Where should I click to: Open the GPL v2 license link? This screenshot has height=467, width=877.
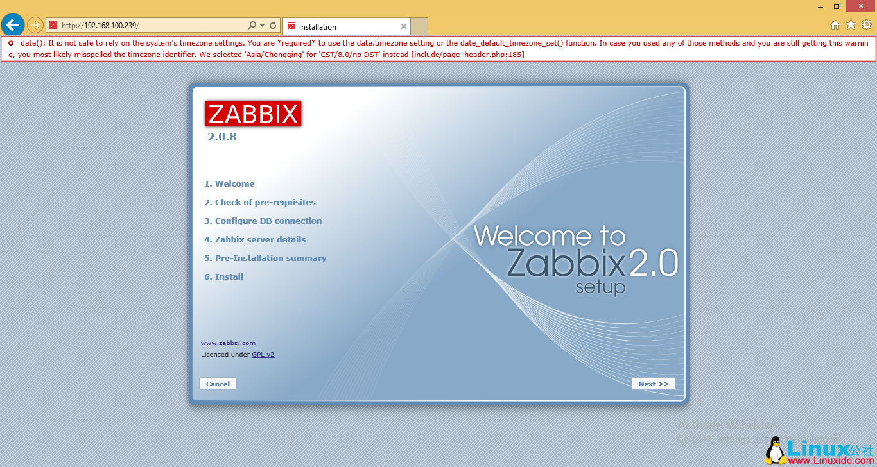(263, 354)
